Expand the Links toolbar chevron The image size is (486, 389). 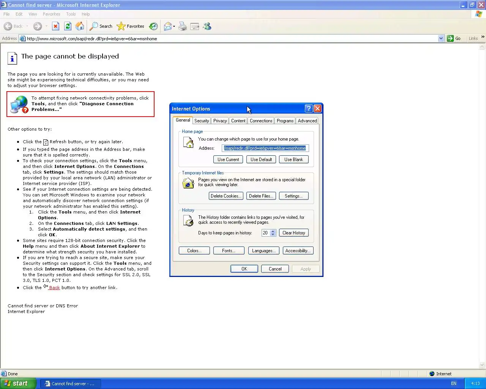coord(483,37)
